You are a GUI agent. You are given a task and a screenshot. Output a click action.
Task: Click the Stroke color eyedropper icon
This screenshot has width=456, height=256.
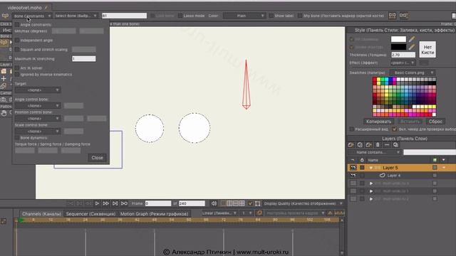point(411,47)
